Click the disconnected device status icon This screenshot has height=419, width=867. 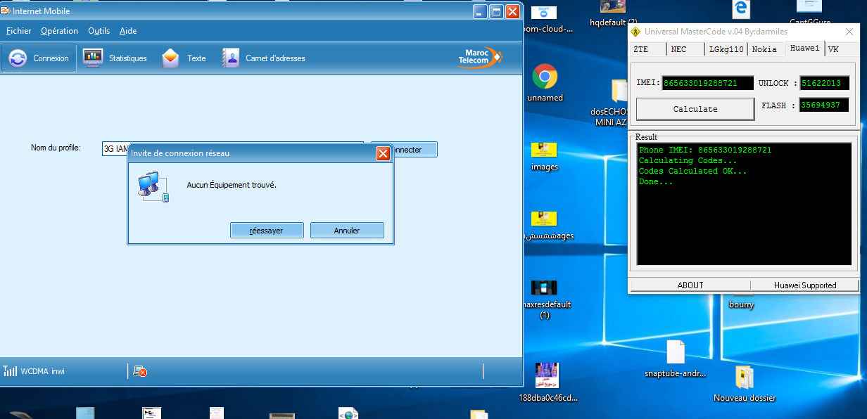[139, 371]
